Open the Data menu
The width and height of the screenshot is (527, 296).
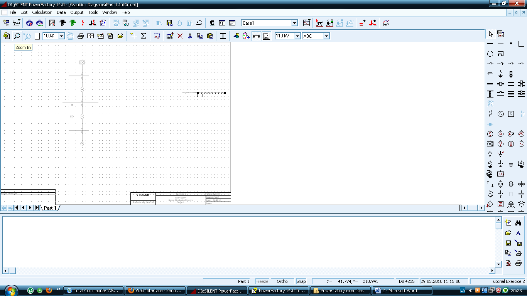(x=61, y=12)
